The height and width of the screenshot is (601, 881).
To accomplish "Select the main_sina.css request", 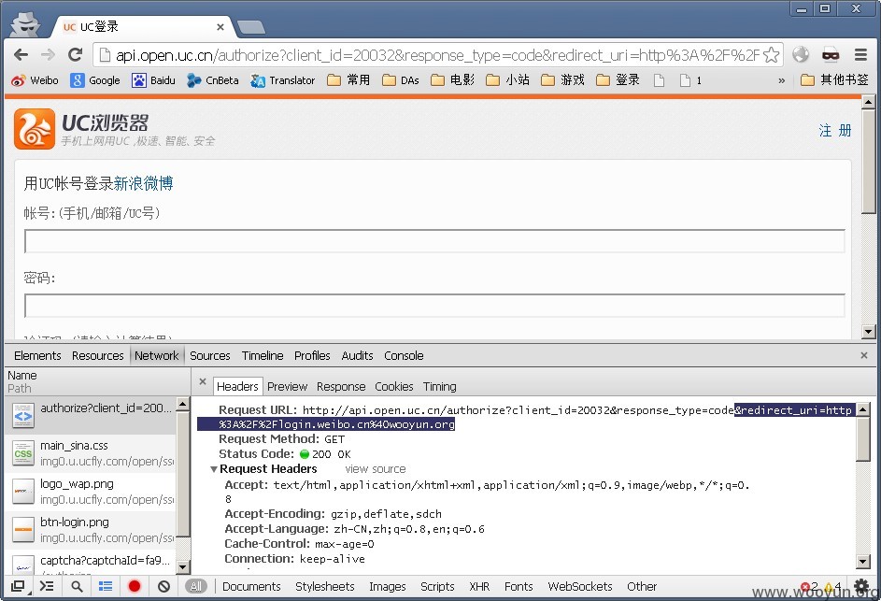I will click(91, 453).
